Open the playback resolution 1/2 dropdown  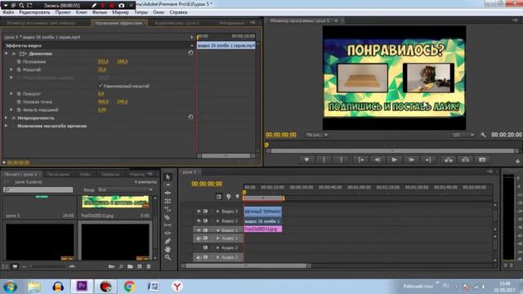click(463, 135)
